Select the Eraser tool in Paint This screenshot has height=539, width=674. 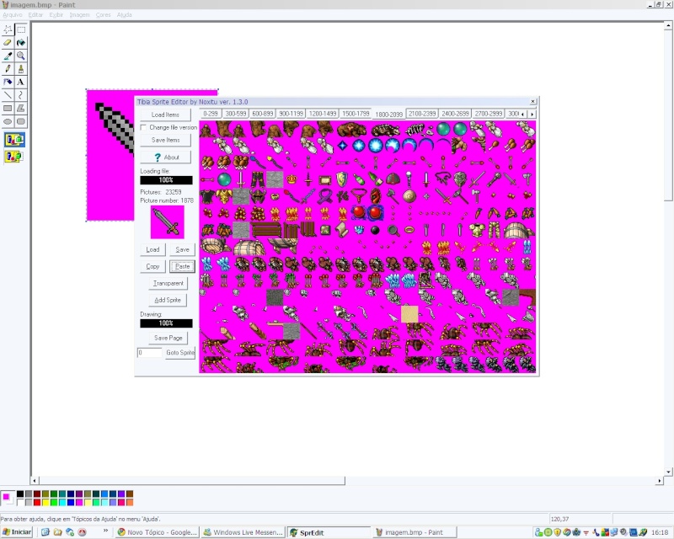8,42
